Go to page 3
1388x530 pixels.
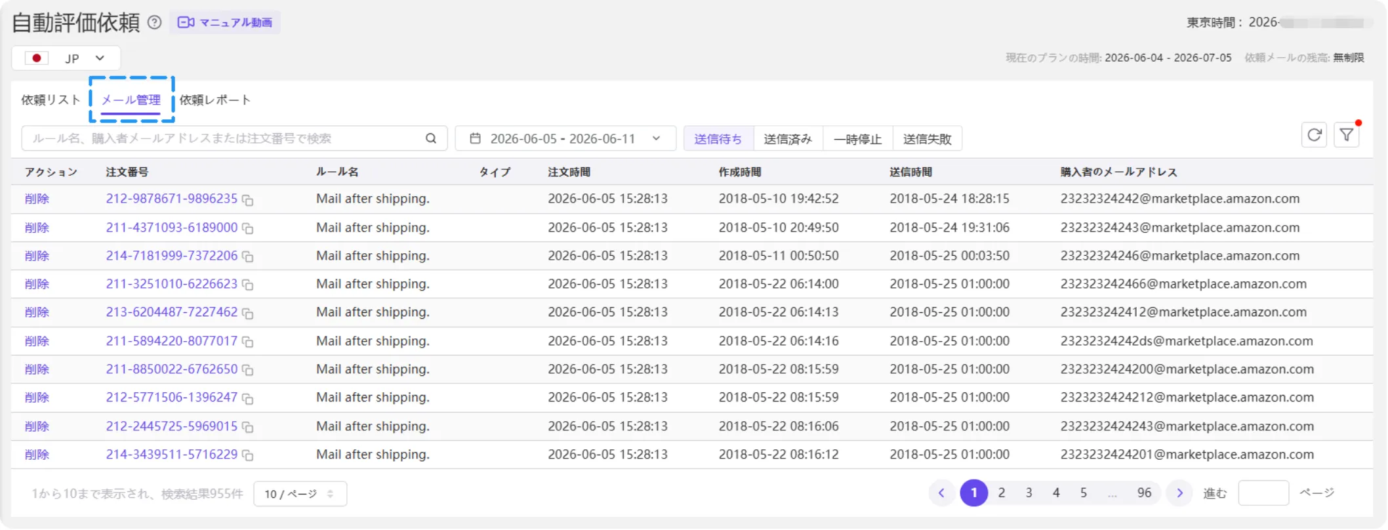[x=1029, y=493]
